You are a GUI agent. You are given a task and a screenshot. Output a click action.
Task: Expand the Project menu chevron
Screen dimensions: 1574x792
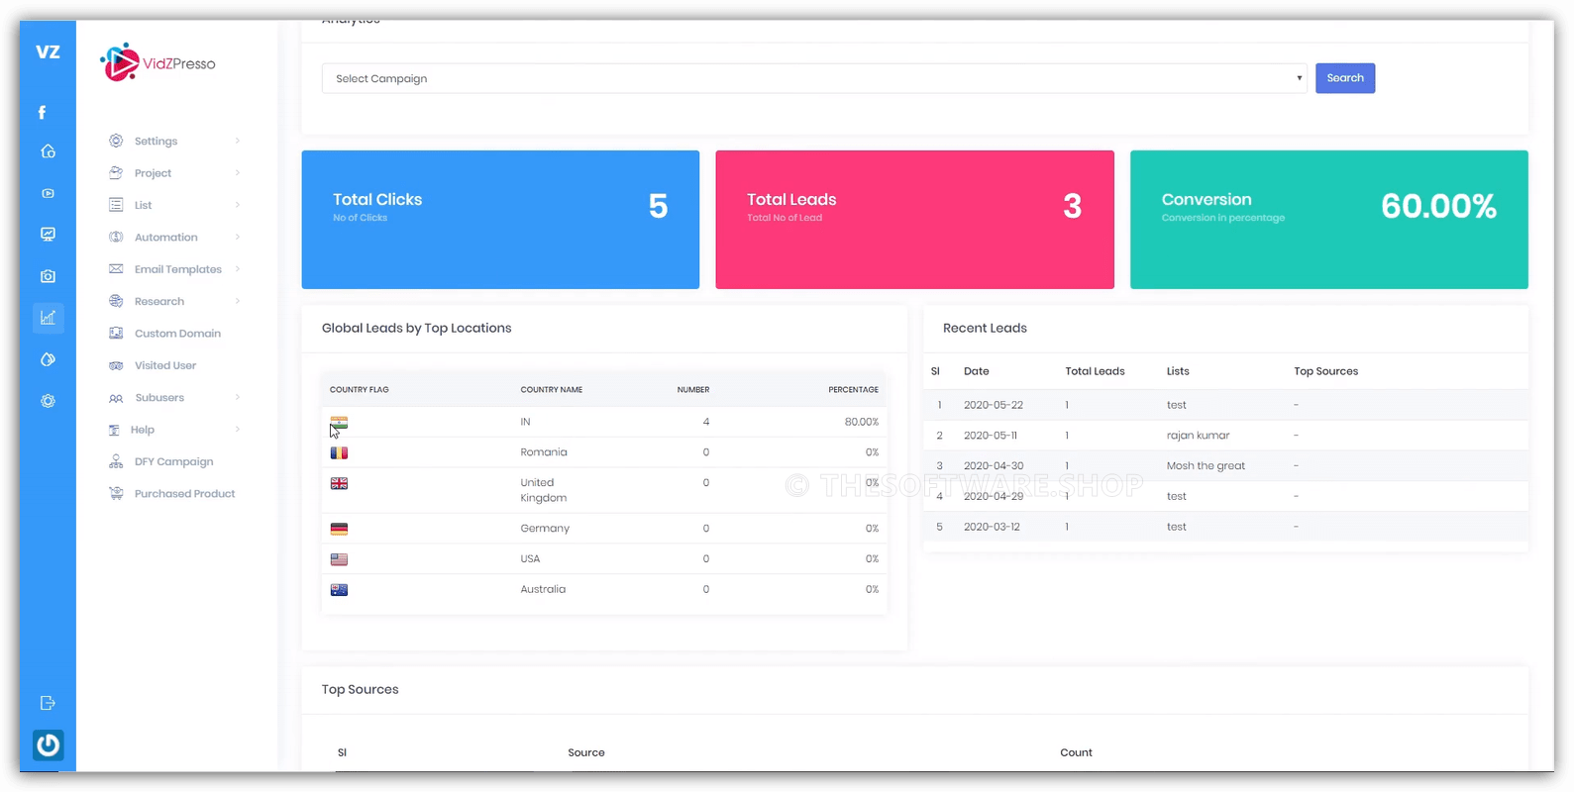(238, 172)
